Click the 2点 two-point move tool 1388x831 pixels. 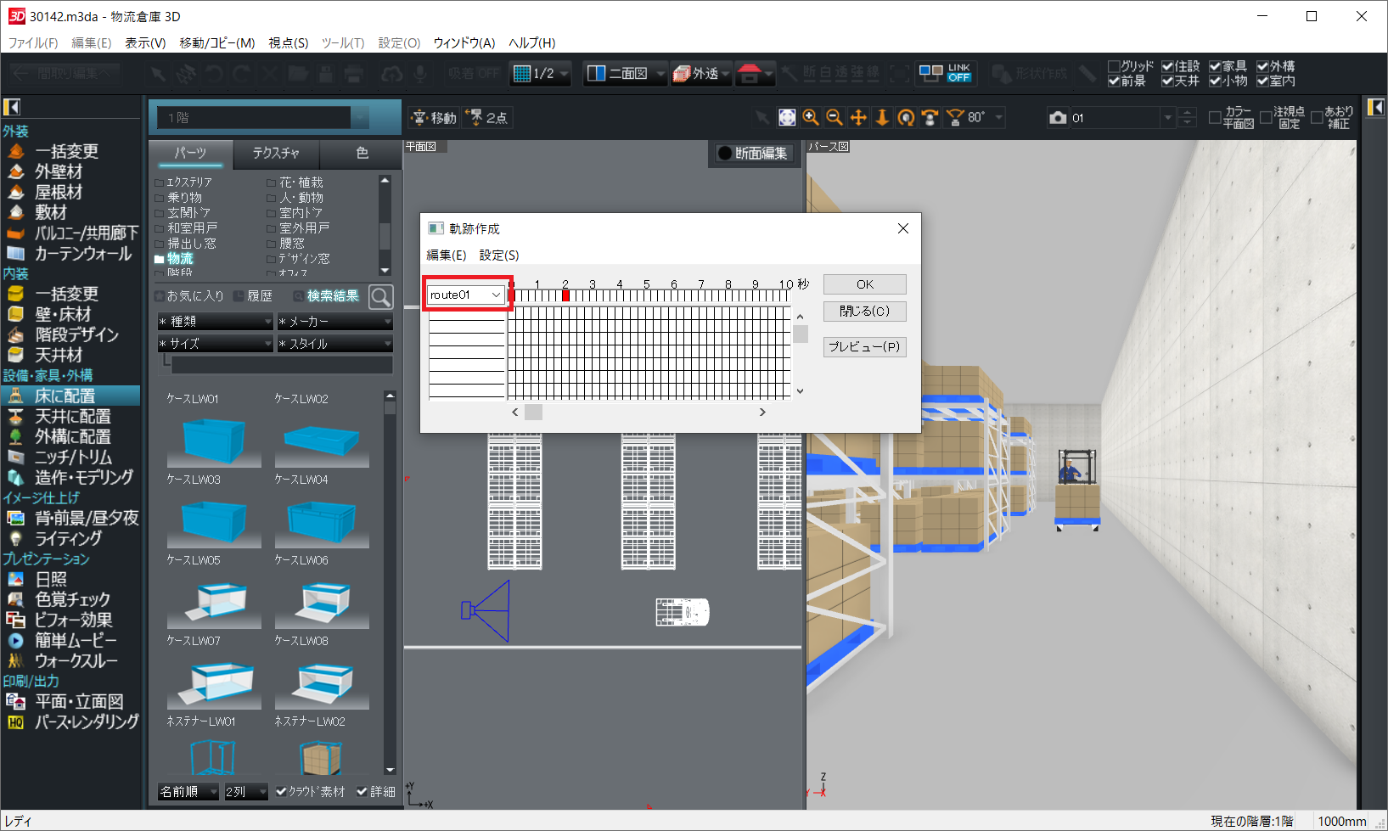[x=488, y=118]
